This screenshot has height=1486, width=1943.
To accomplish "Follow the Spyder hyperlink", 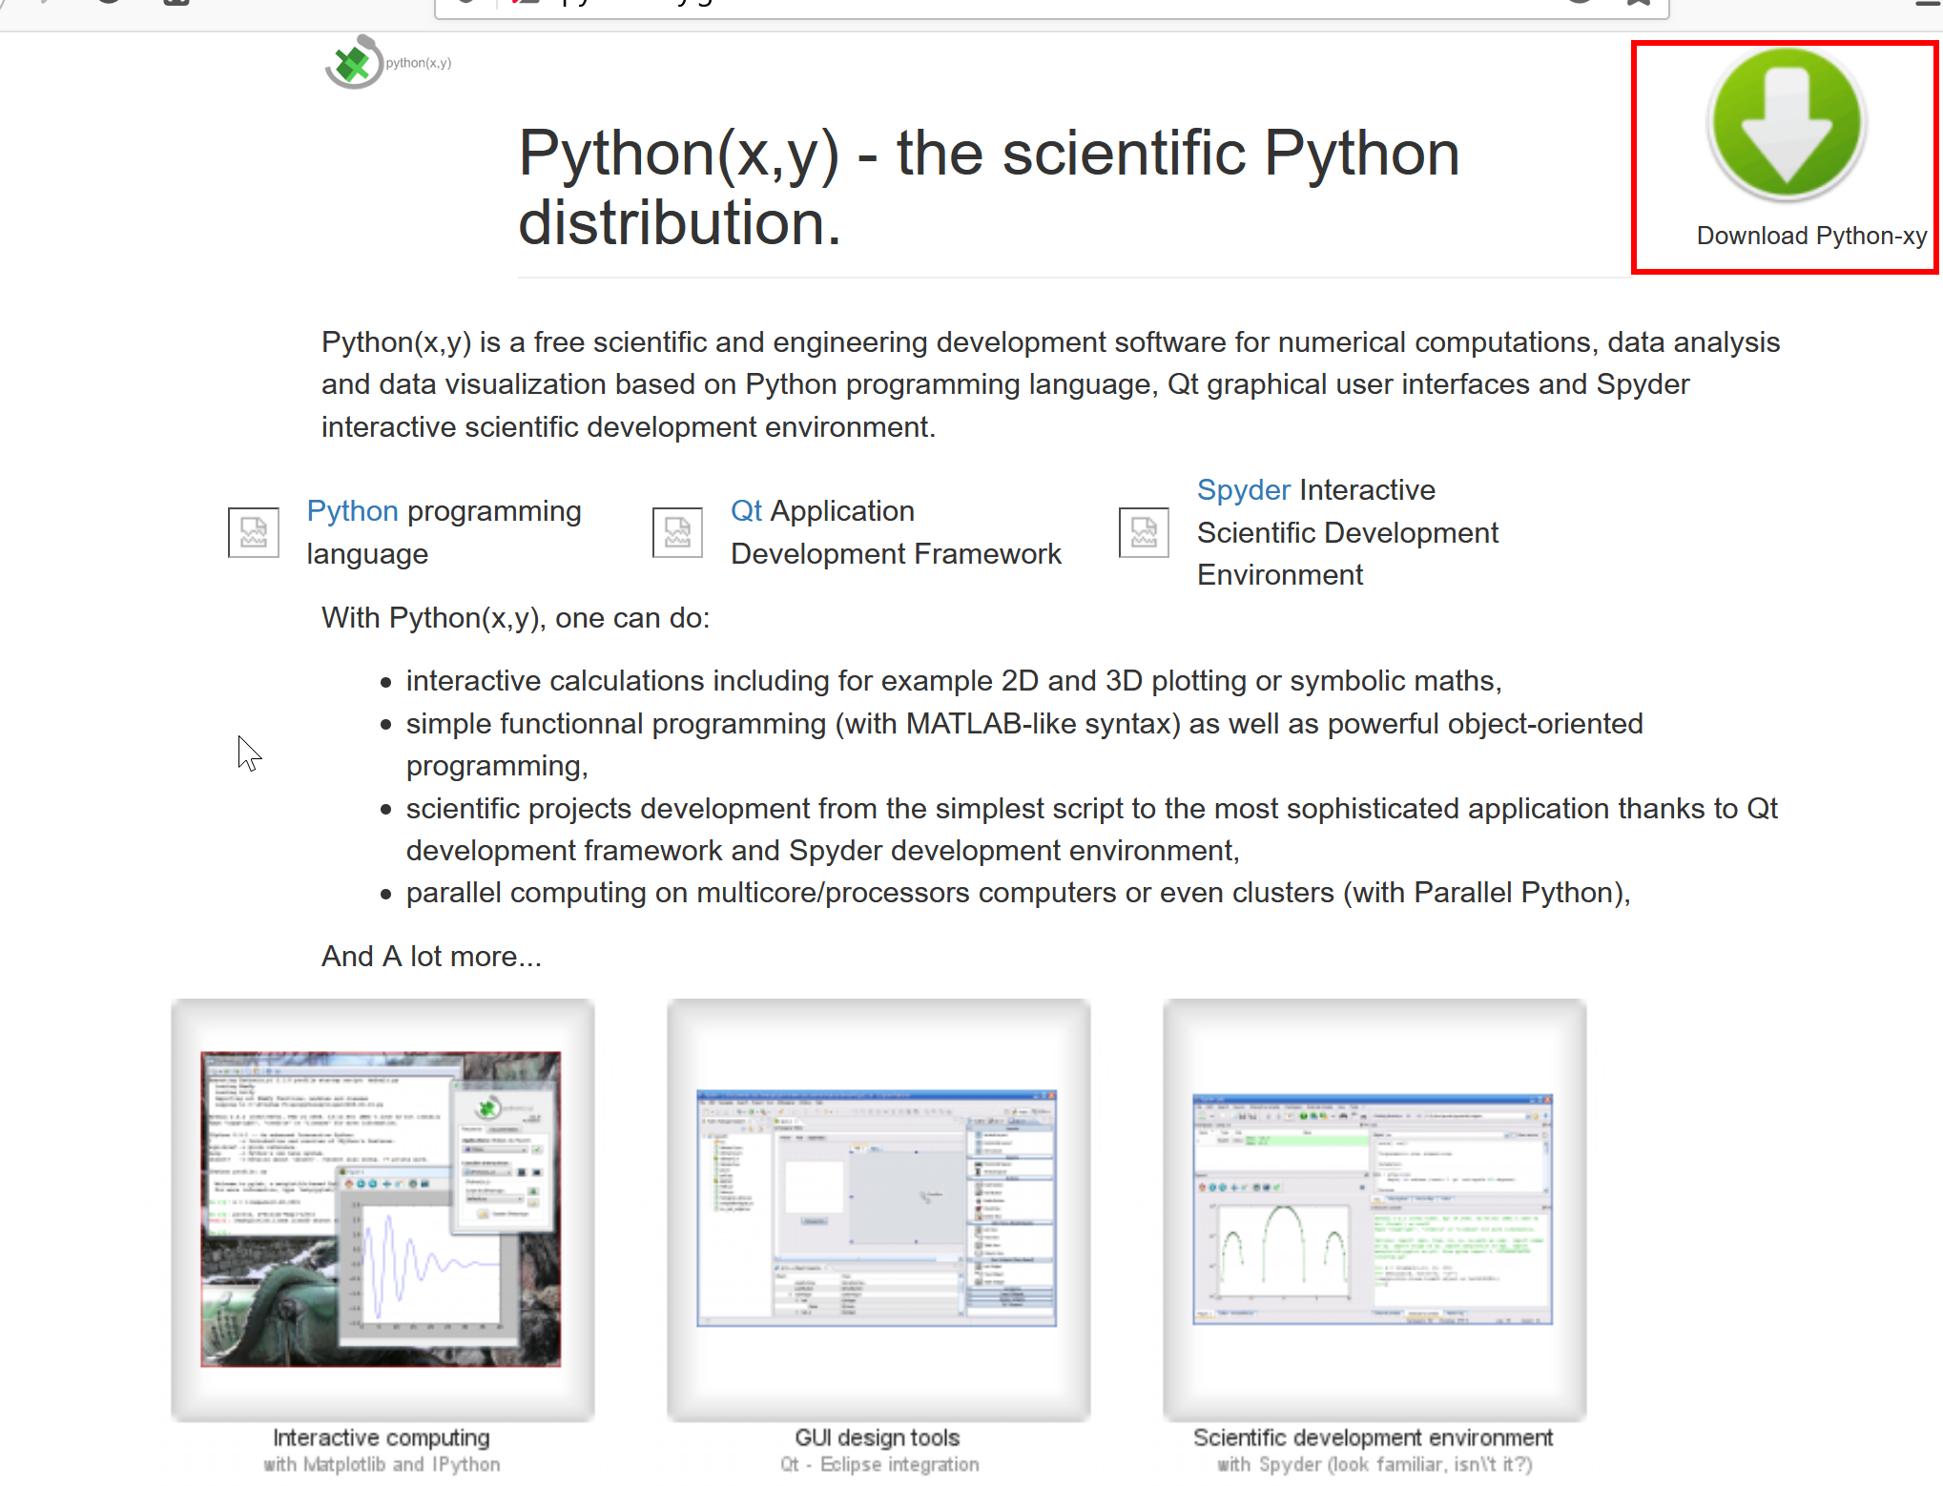I will [x=1244, y=490].
